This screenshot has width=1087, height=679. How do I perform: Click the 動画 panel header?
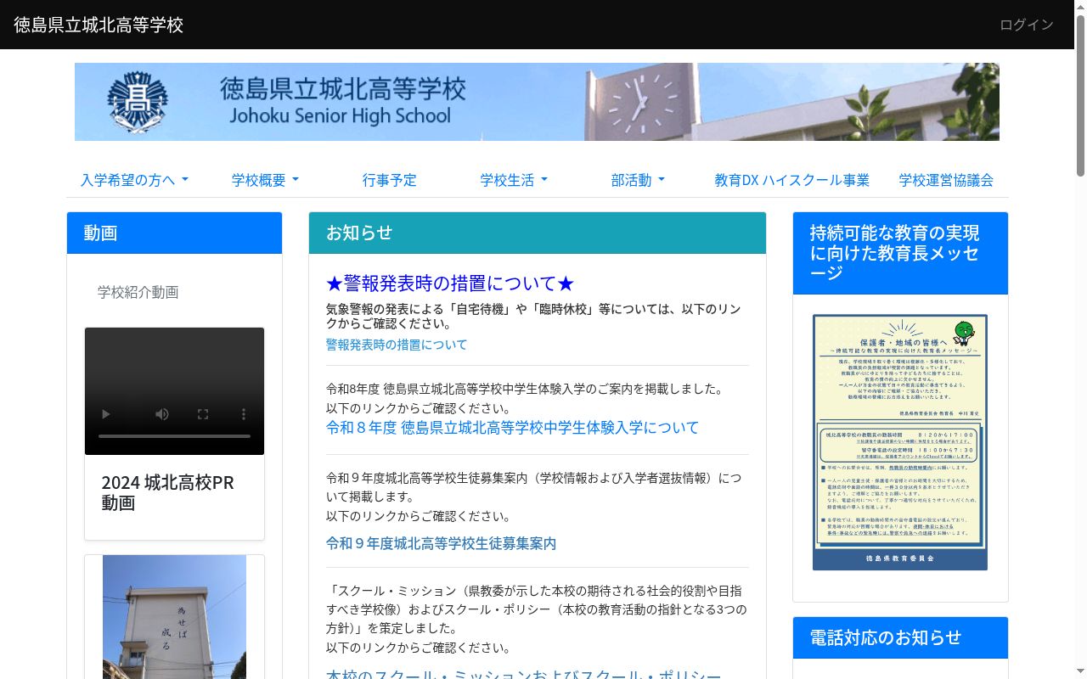pos(174,233)
